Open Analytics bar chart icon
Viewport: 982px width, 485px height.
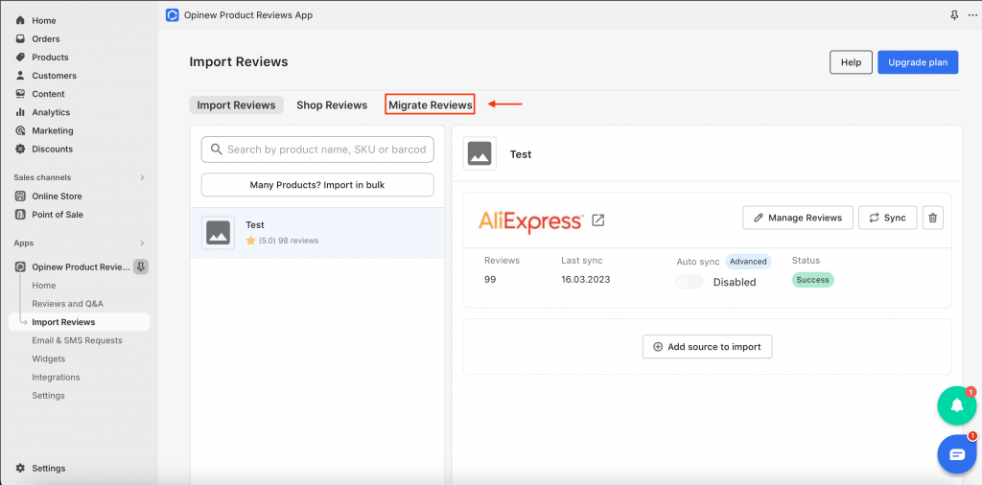point(20,112)
